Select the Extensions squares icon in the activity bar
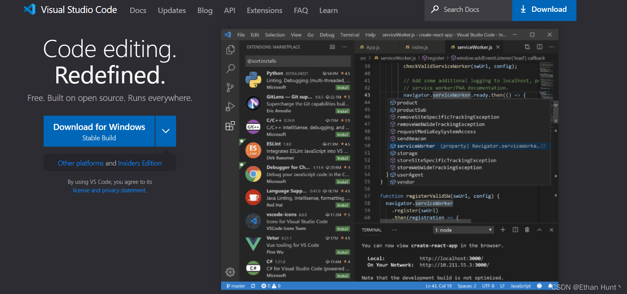 coord(230,126)
